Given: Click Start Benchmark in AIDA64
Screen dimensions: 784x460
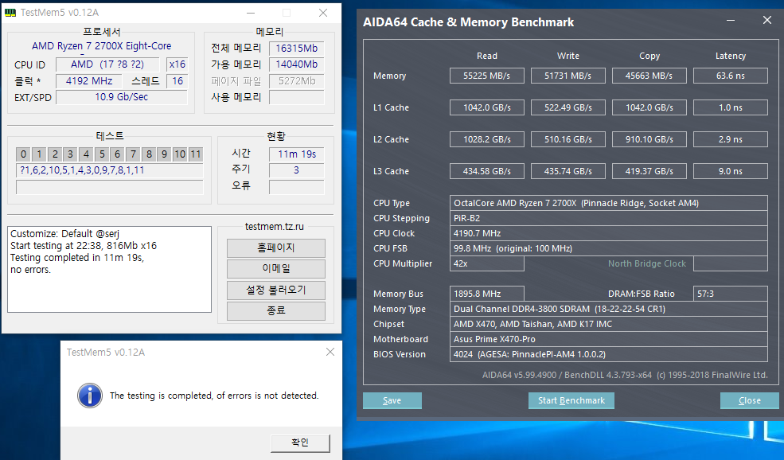Looking at the screenshot, I should point(571,400).
